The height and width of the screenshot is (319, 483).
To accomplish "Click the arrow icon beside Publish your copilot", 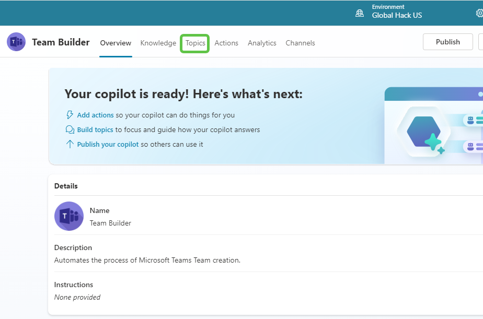I will 70,144.
